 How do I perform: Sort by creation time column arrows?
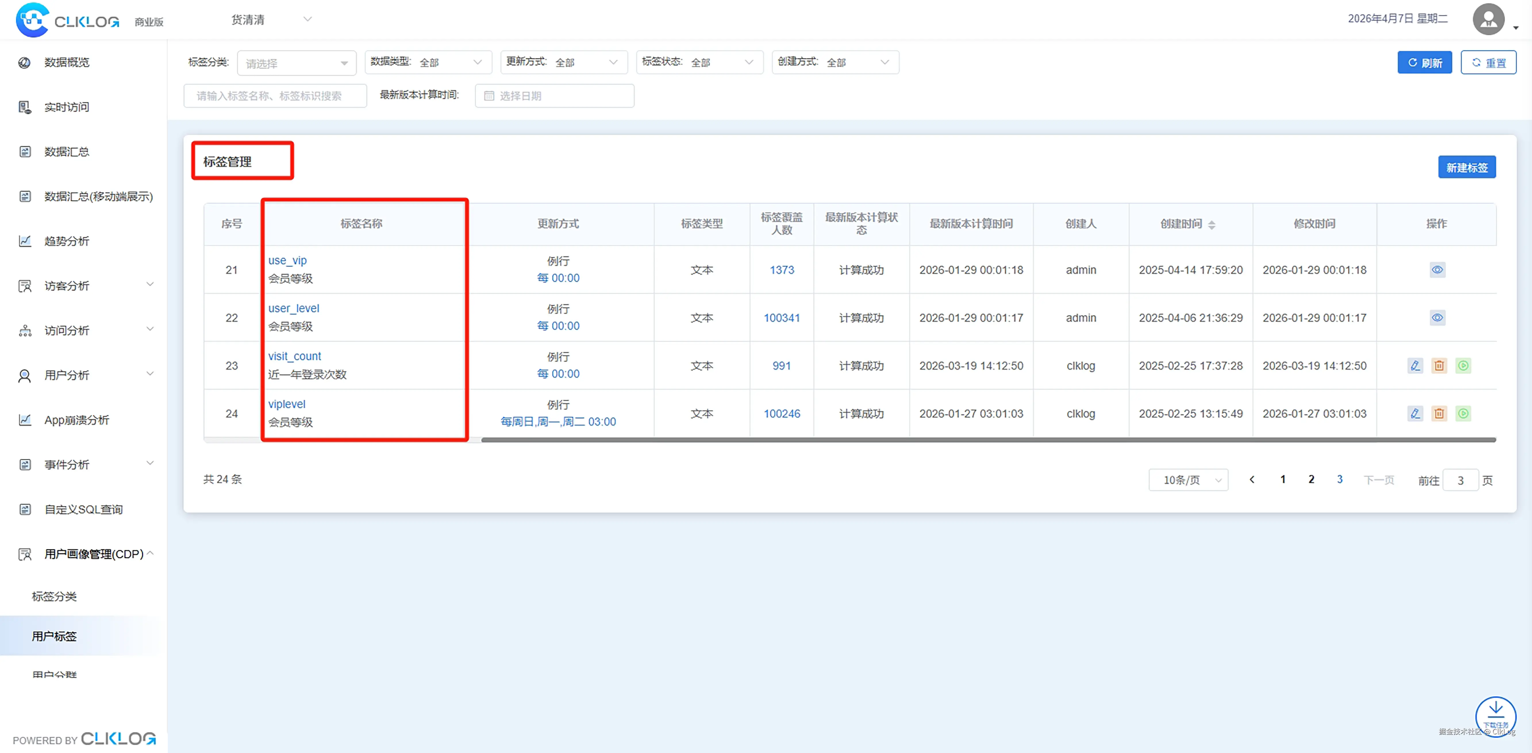click(x=1212, y=224)
